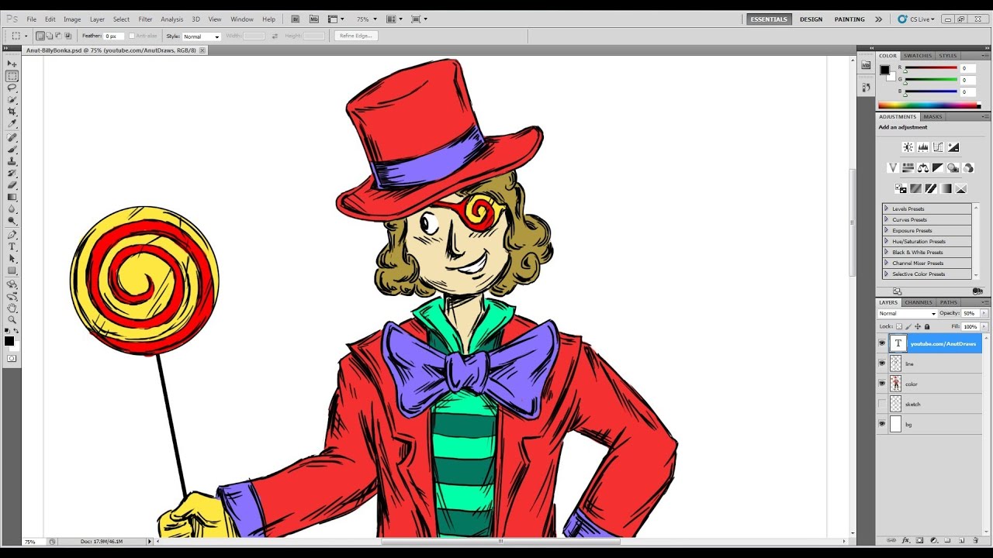Hide the color layer
This screenshot has width=993, height=558.
pos(882,383)
